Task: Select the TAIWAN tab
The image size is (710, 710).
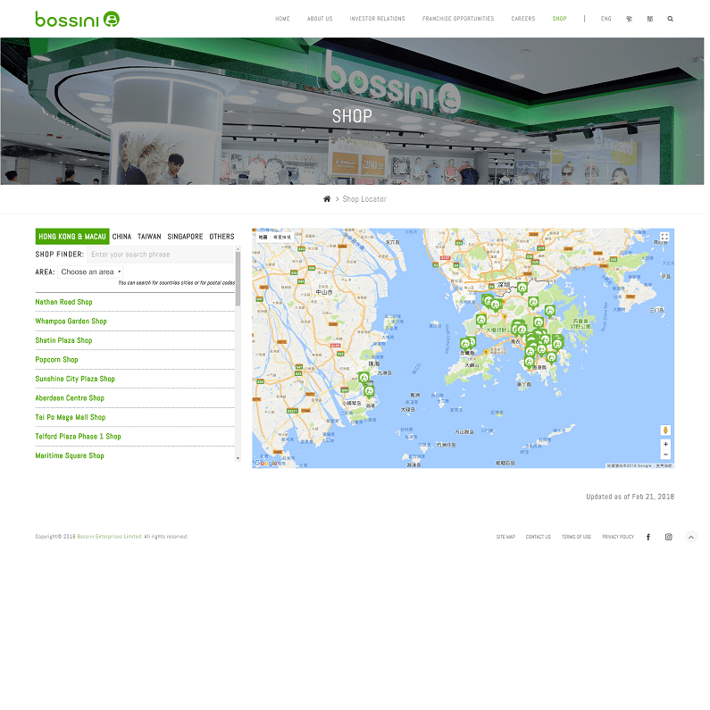Action: point(149,237)
